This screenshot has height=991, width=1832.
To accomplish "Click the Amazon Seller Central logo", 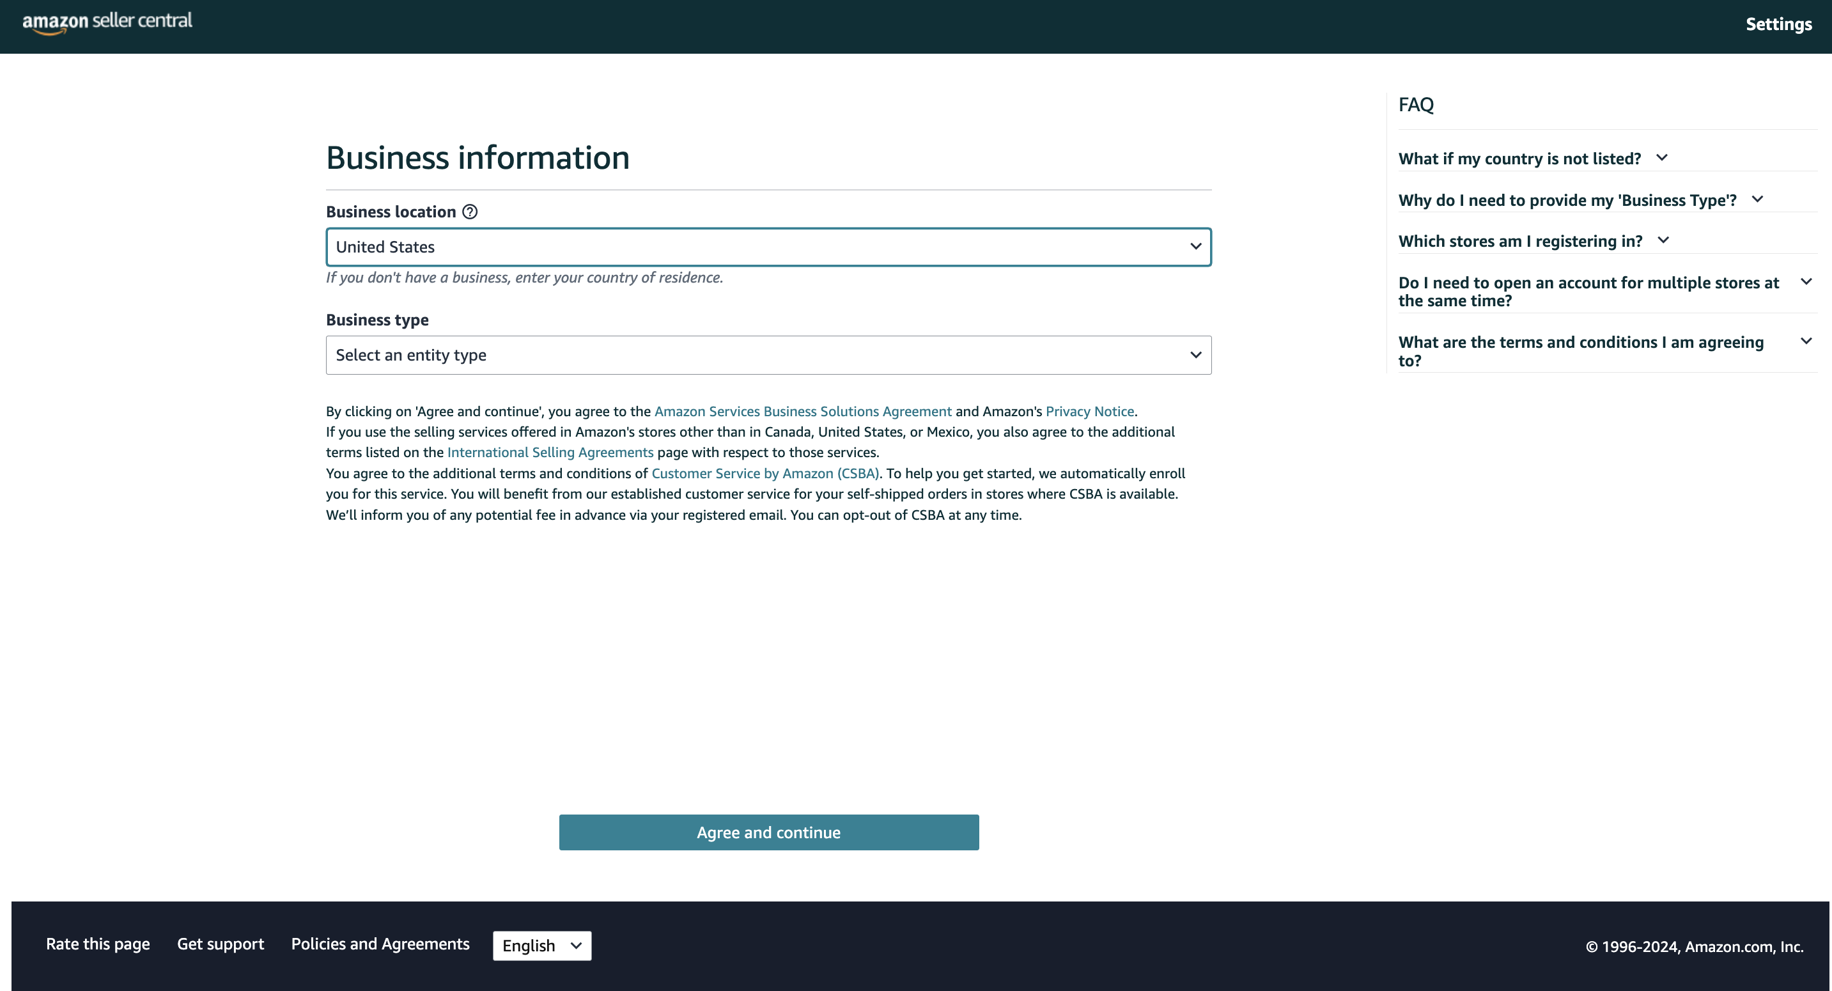I will 107,22.
